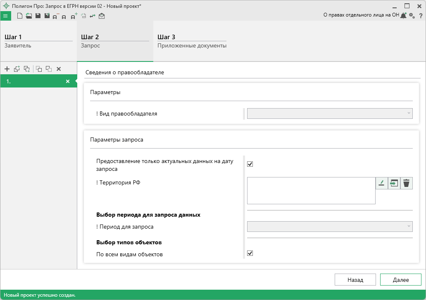Switch to Шаг 3 Приложенные документы tab
The height and width of the screenshot is (300, 426).
click(x=192, y=41)
